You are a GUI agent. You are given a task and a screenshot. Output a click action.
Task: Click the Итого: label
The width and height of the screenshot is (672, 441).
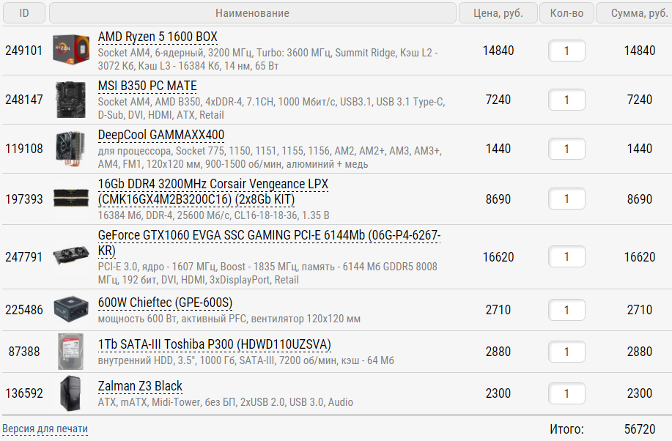click(566, 429)
